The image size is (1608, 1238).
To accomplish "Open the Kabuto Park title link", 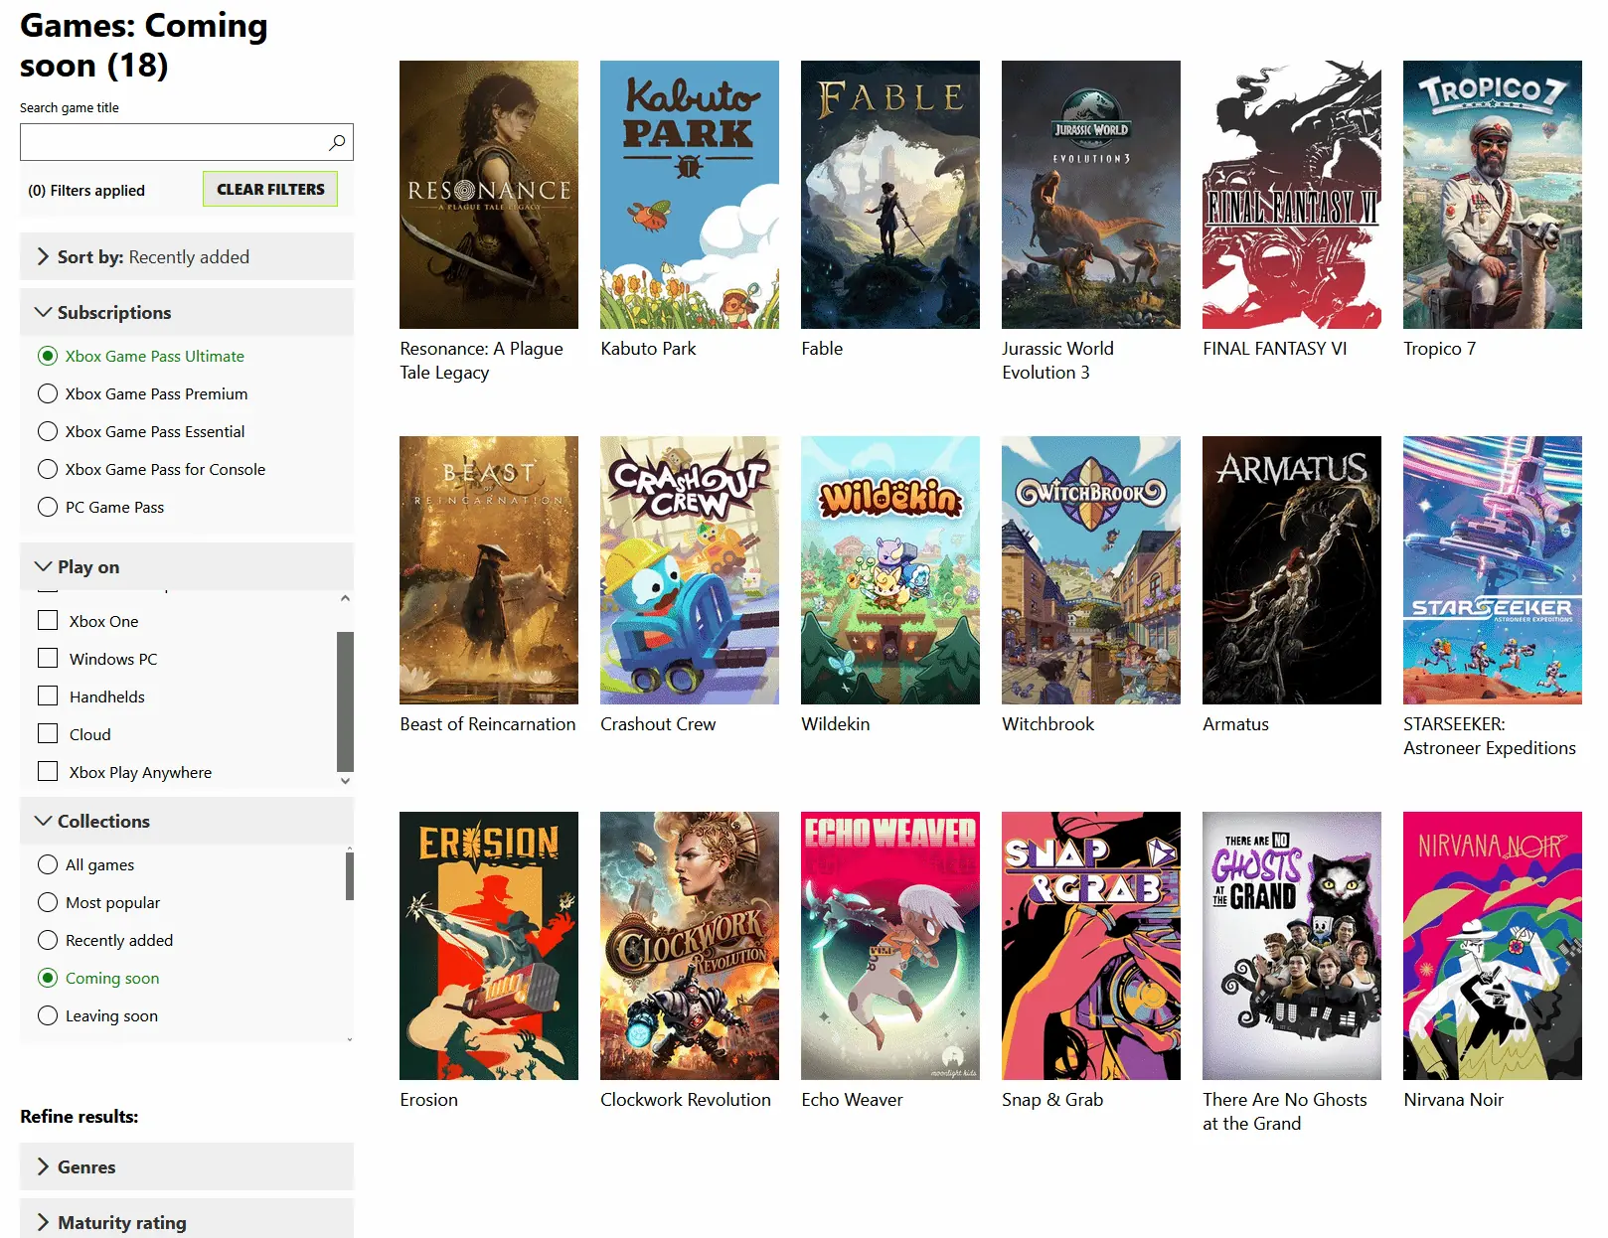I will pos(648,349).
